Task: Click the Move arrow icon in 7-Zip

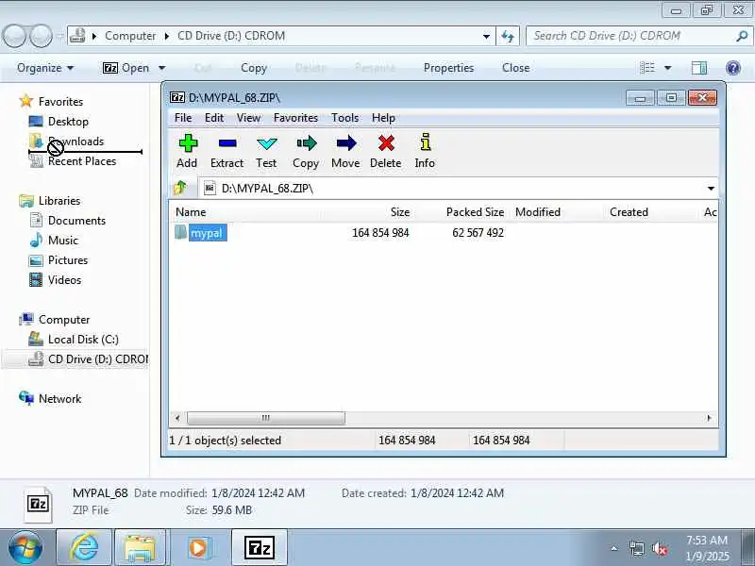Action: coord(345,151)
